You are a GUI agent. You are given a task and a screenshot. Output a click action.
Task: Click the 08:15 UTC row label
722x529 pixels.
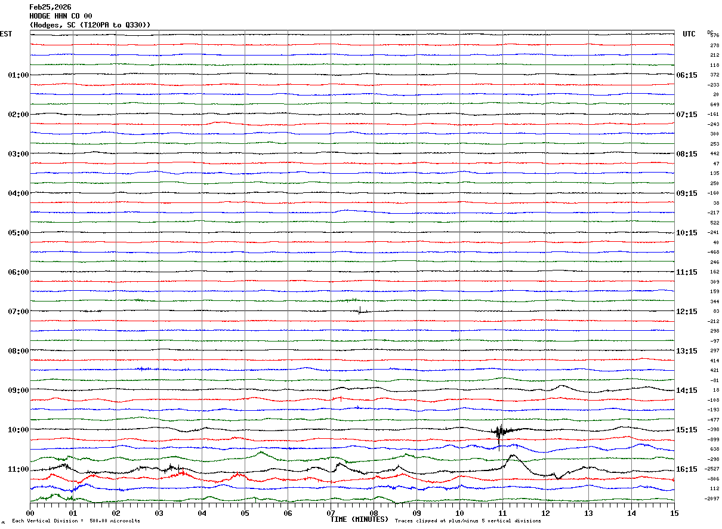tap(686, 154)
